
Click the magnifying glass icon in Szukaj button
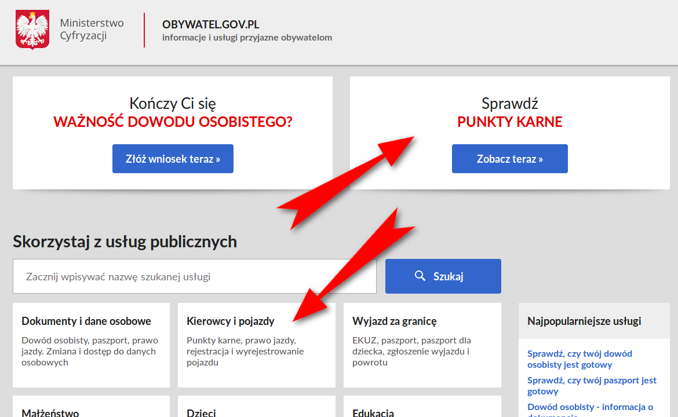tap(420, 276)
